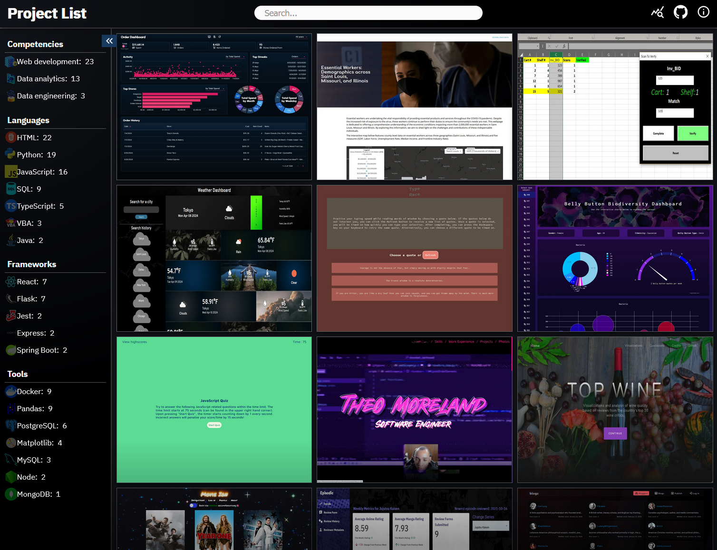The height and width of the screenshot is (550, 717).
Task: Collapse the sidebar with double-chevron button
Action: pyautogui.click(x=109, y=41)
